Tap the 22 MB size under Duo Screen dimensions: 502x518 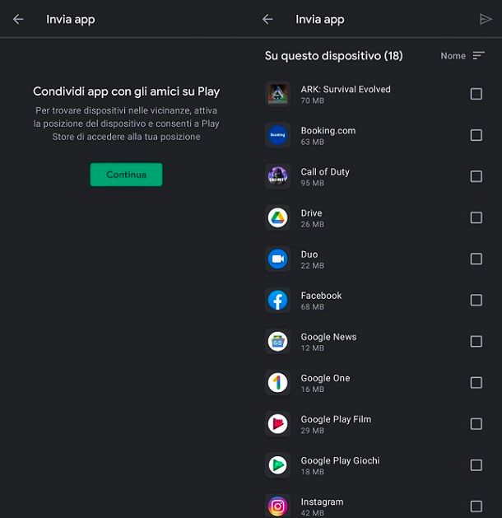click(312, 265)
